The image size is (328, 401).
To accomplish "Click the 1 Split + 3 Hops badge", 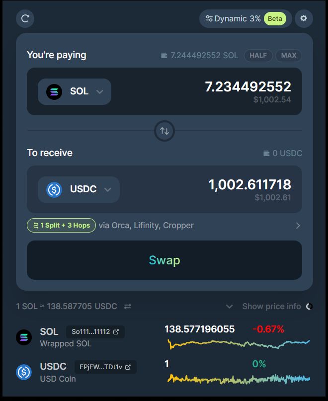I will 62,225.
